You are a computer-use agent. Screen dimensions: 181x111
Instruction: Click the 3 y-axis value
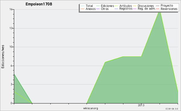pyautogui.click(x=11, y=84)
